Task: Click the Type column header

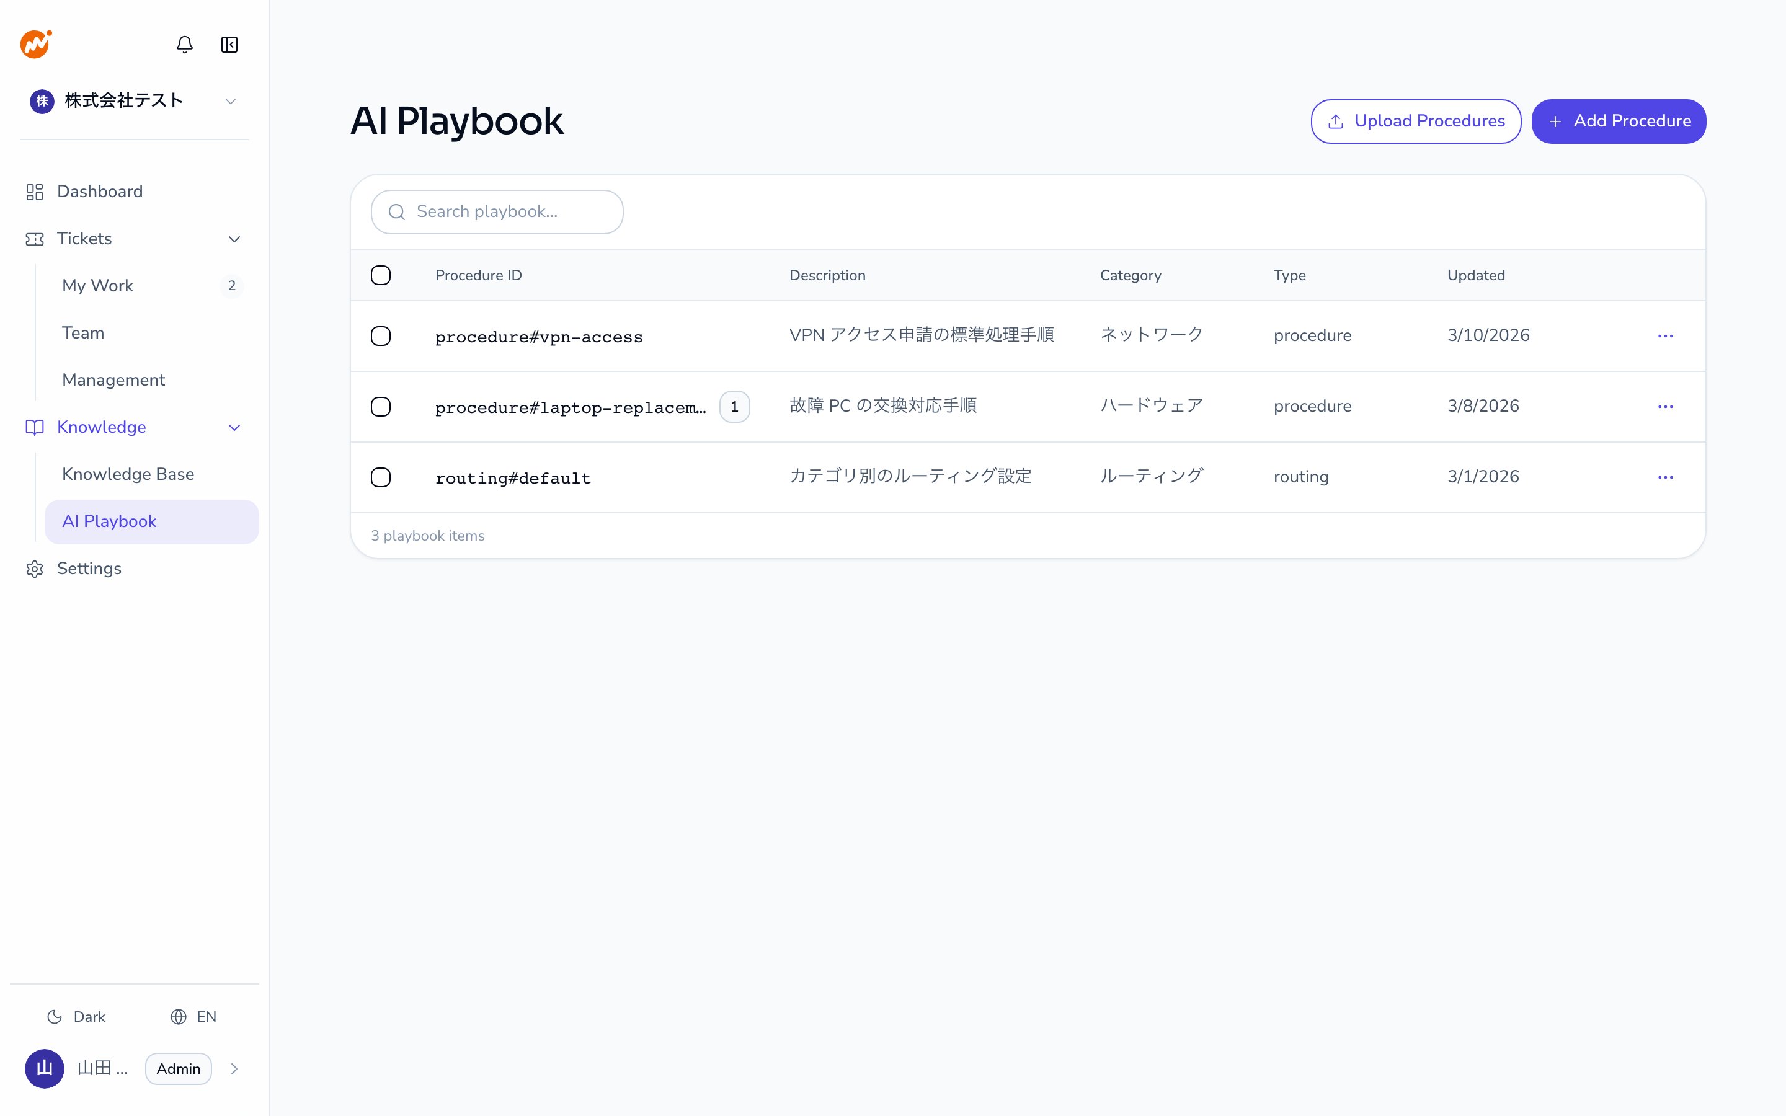Action: click(1289, 275)
